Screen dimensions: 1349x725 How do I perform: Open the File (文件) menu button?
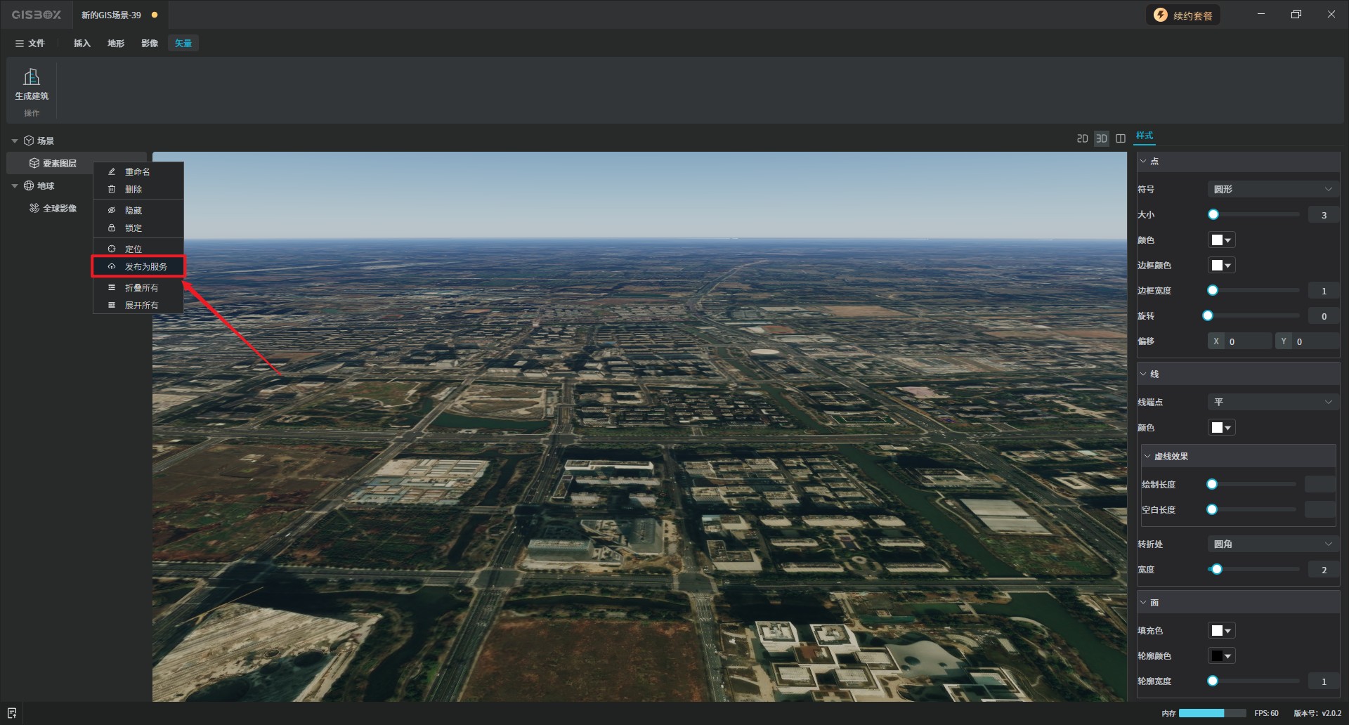[30, 43]
